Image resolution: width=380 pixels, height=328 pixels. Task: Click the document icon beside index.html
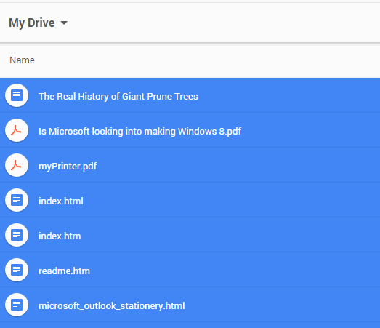[17, 200]
